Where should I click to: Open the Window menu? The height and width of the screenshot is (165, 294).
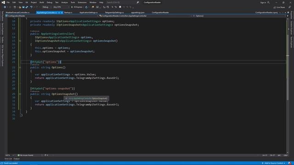[93, 2]
